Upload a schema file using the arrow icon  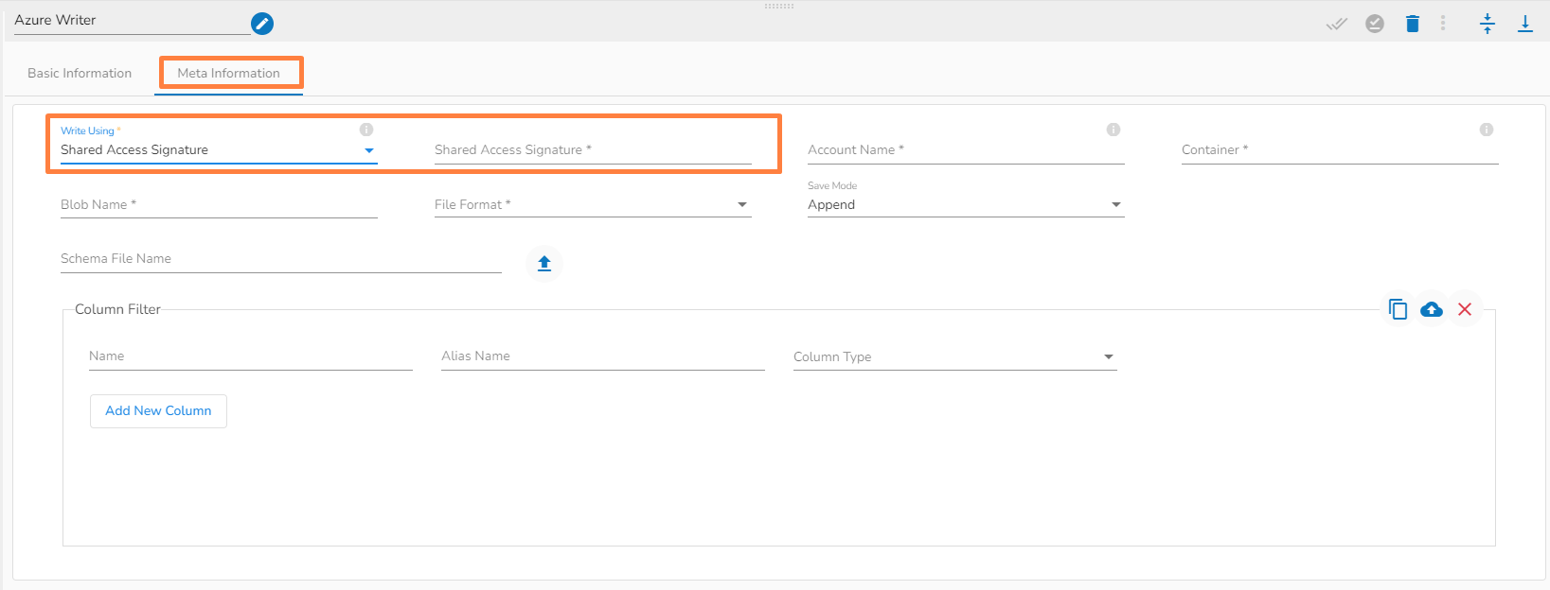(x=544, y=263)
